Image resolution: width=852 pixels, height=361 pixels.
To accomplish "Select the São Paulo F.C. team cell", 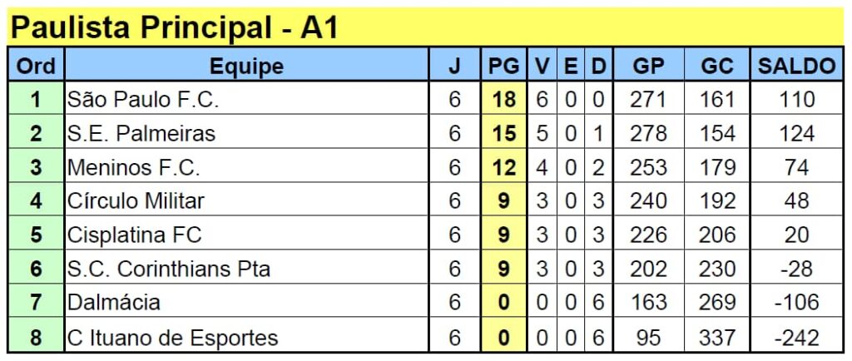I will pos(143,100).
